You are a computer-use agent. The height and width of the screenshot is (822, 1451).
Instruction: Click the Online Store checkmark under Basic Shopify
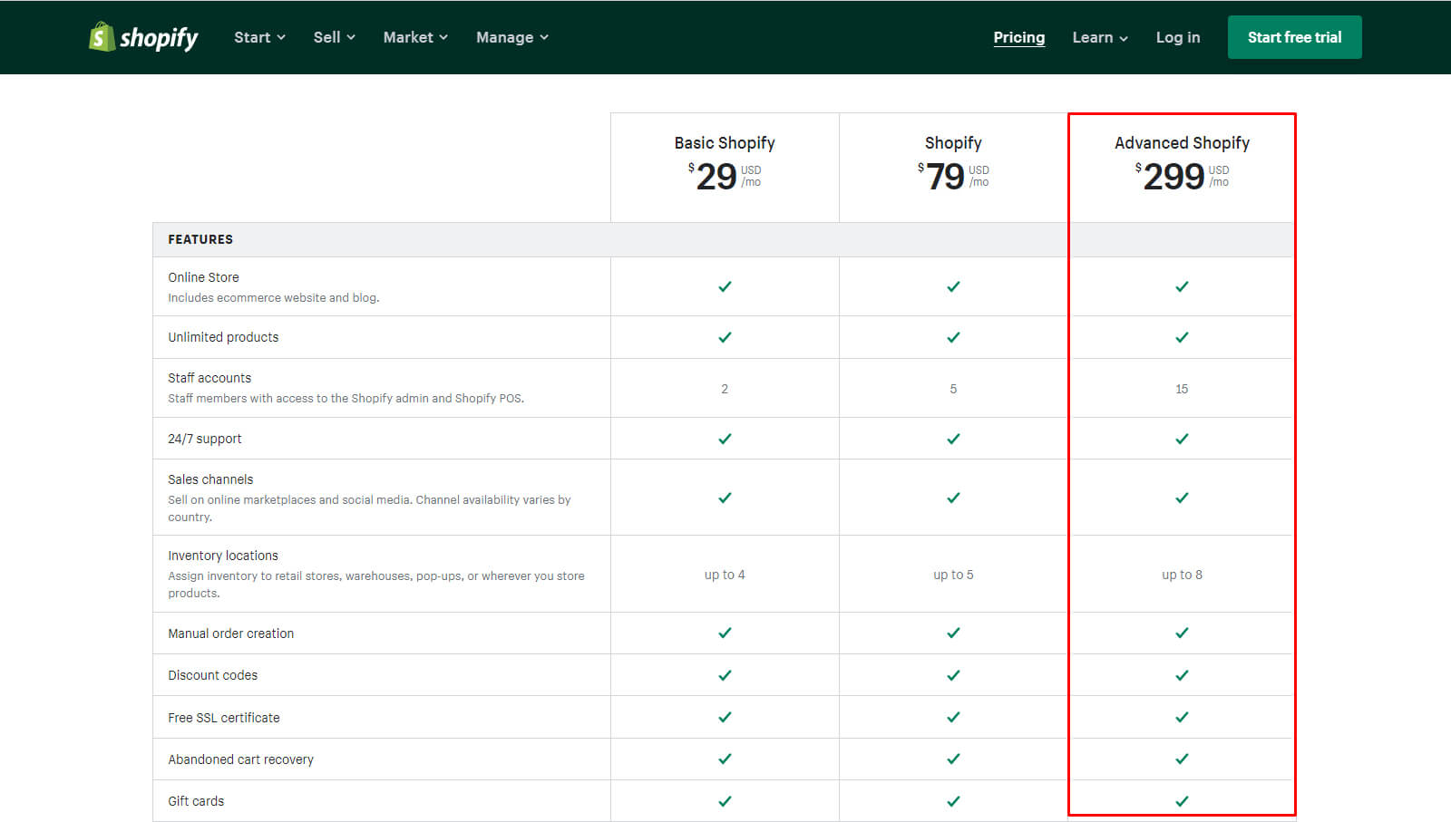click(x=725, y=286)
